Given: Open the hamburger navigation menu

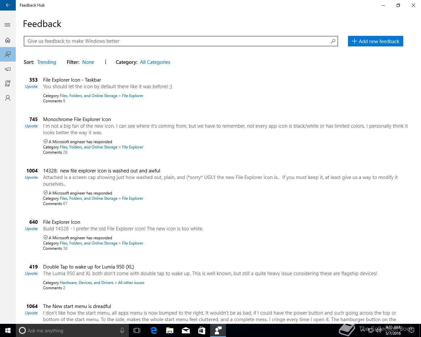Looking at the screenshot, I should [8, 25].
